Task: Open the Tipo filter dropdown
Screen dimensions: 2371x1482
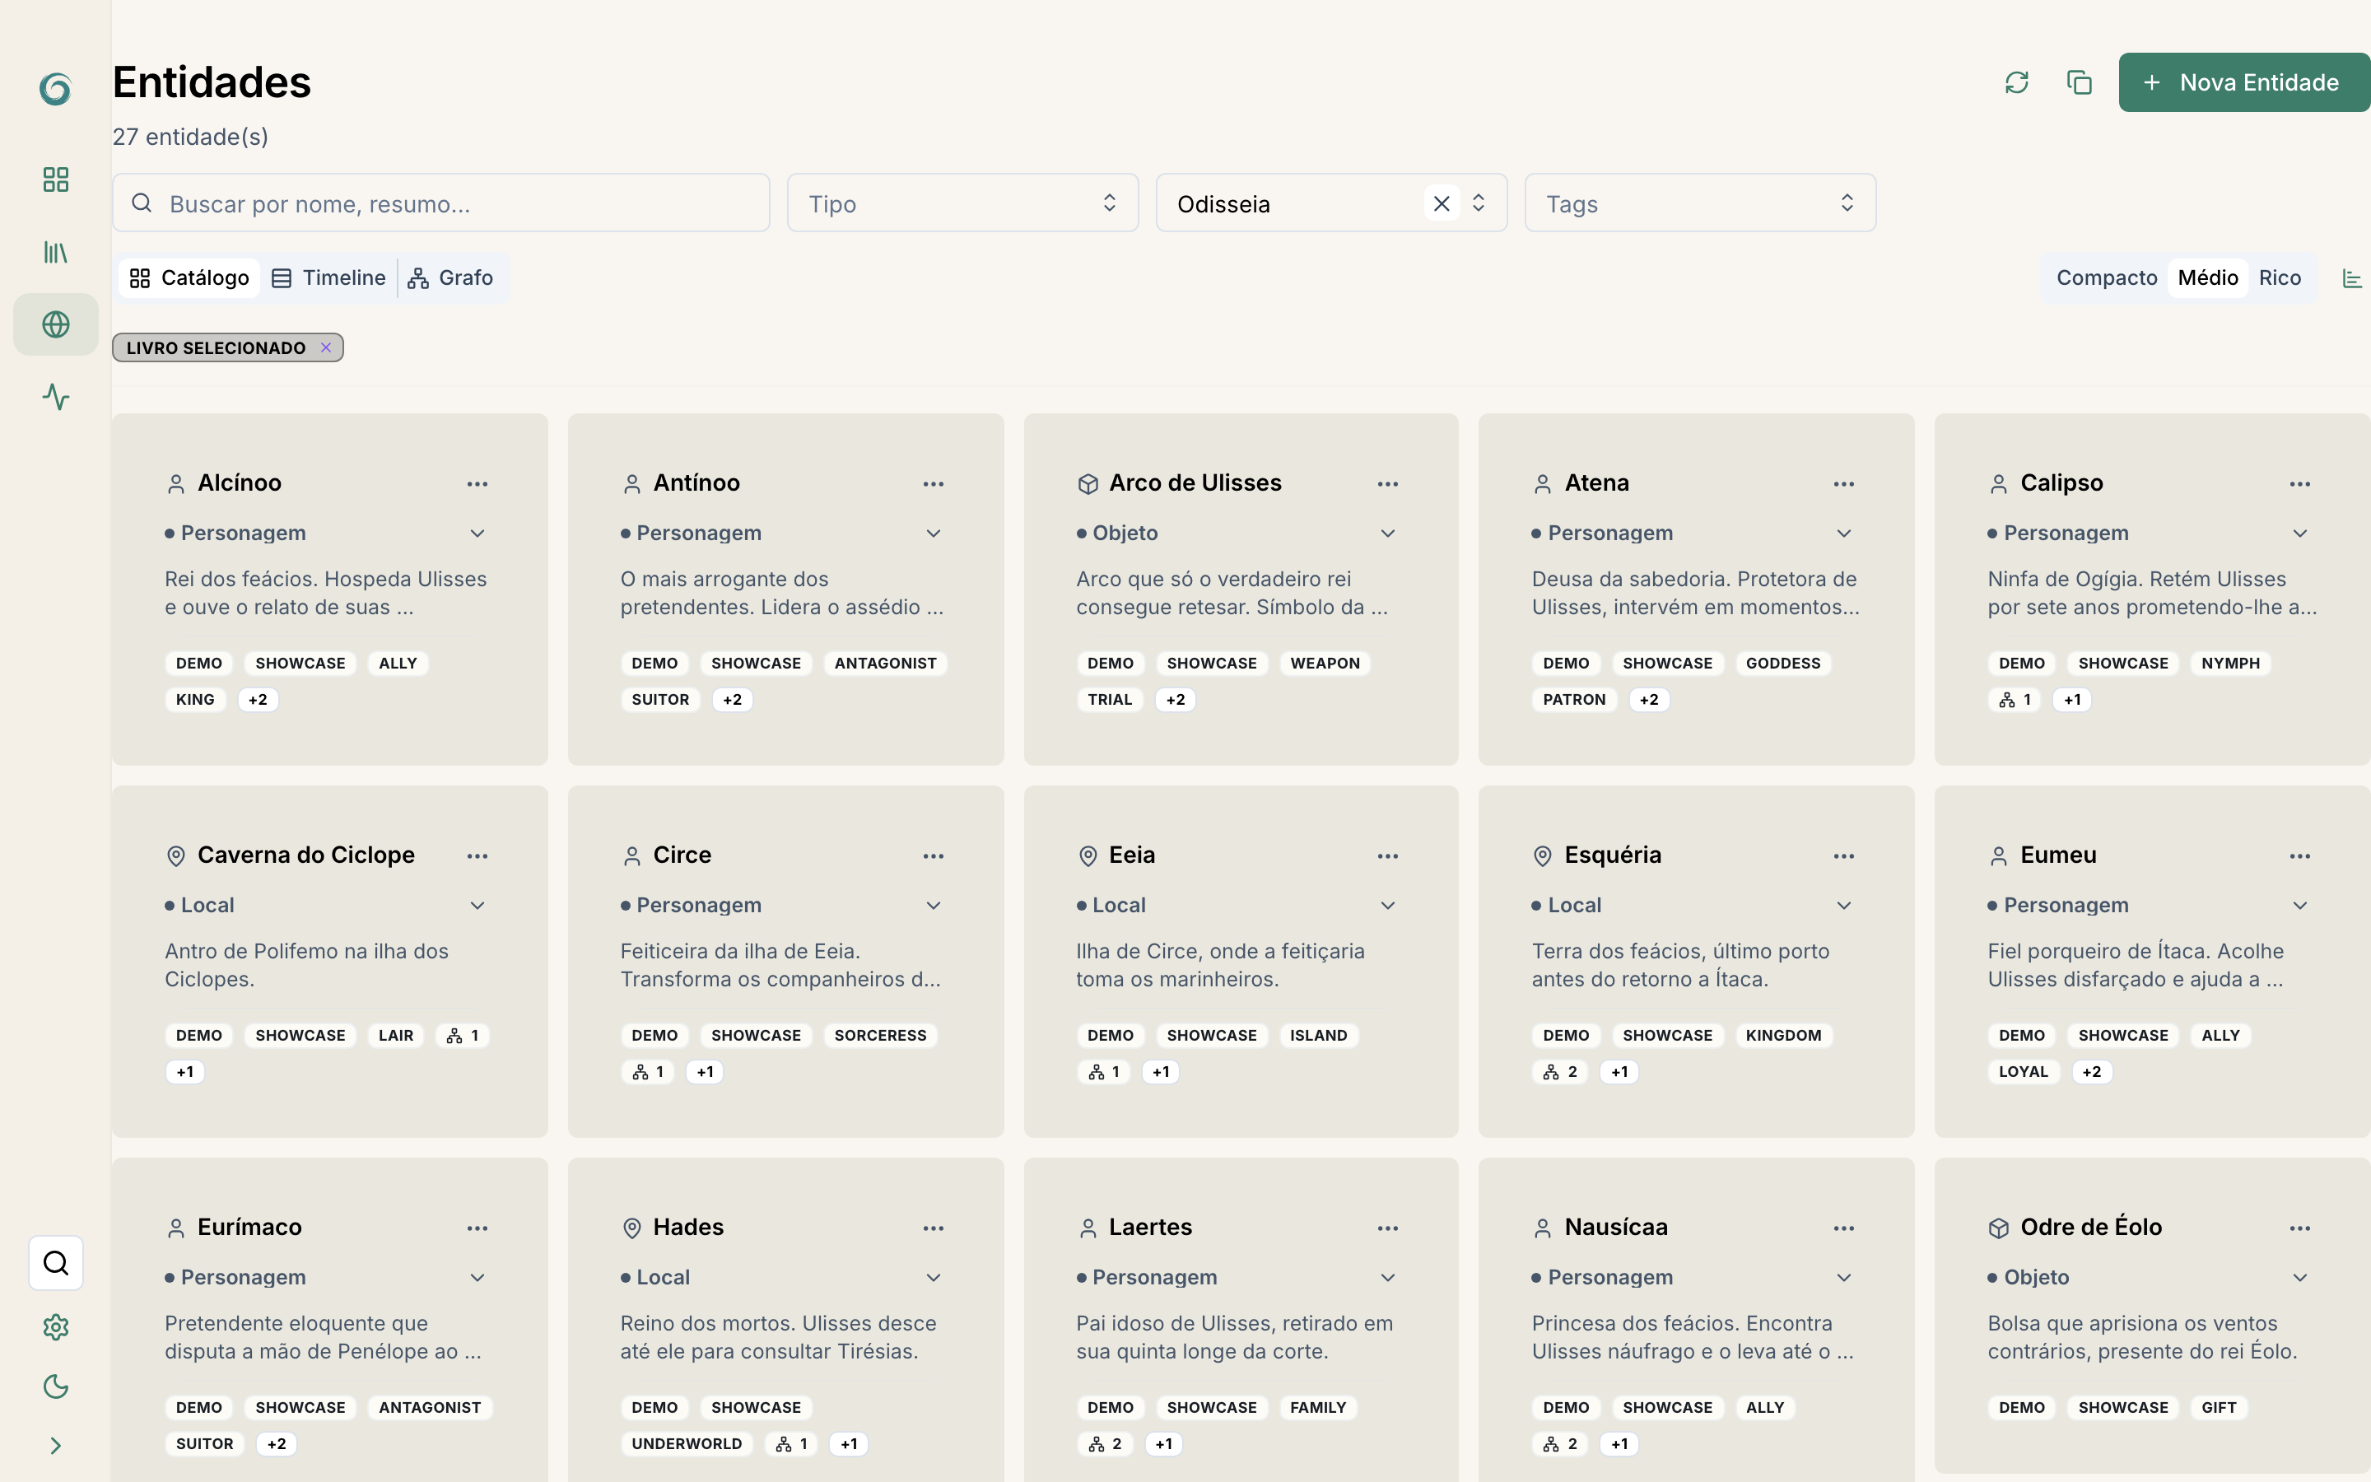Action: click(x=962, y=203)
